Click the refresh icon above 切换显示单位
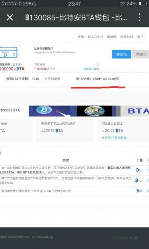149x249 pixels. click(98, 64)
